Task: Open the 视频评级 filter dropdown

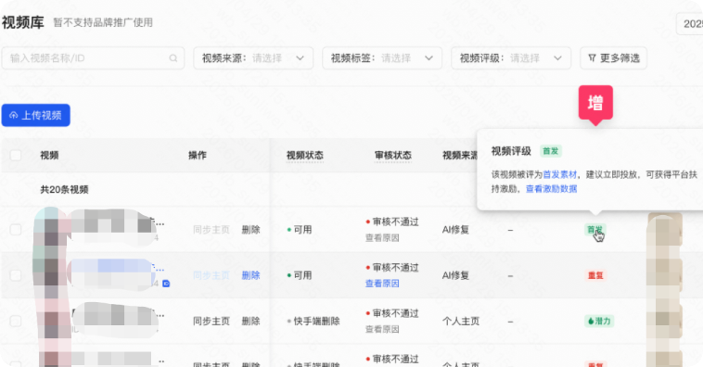Action: (511, 58)
